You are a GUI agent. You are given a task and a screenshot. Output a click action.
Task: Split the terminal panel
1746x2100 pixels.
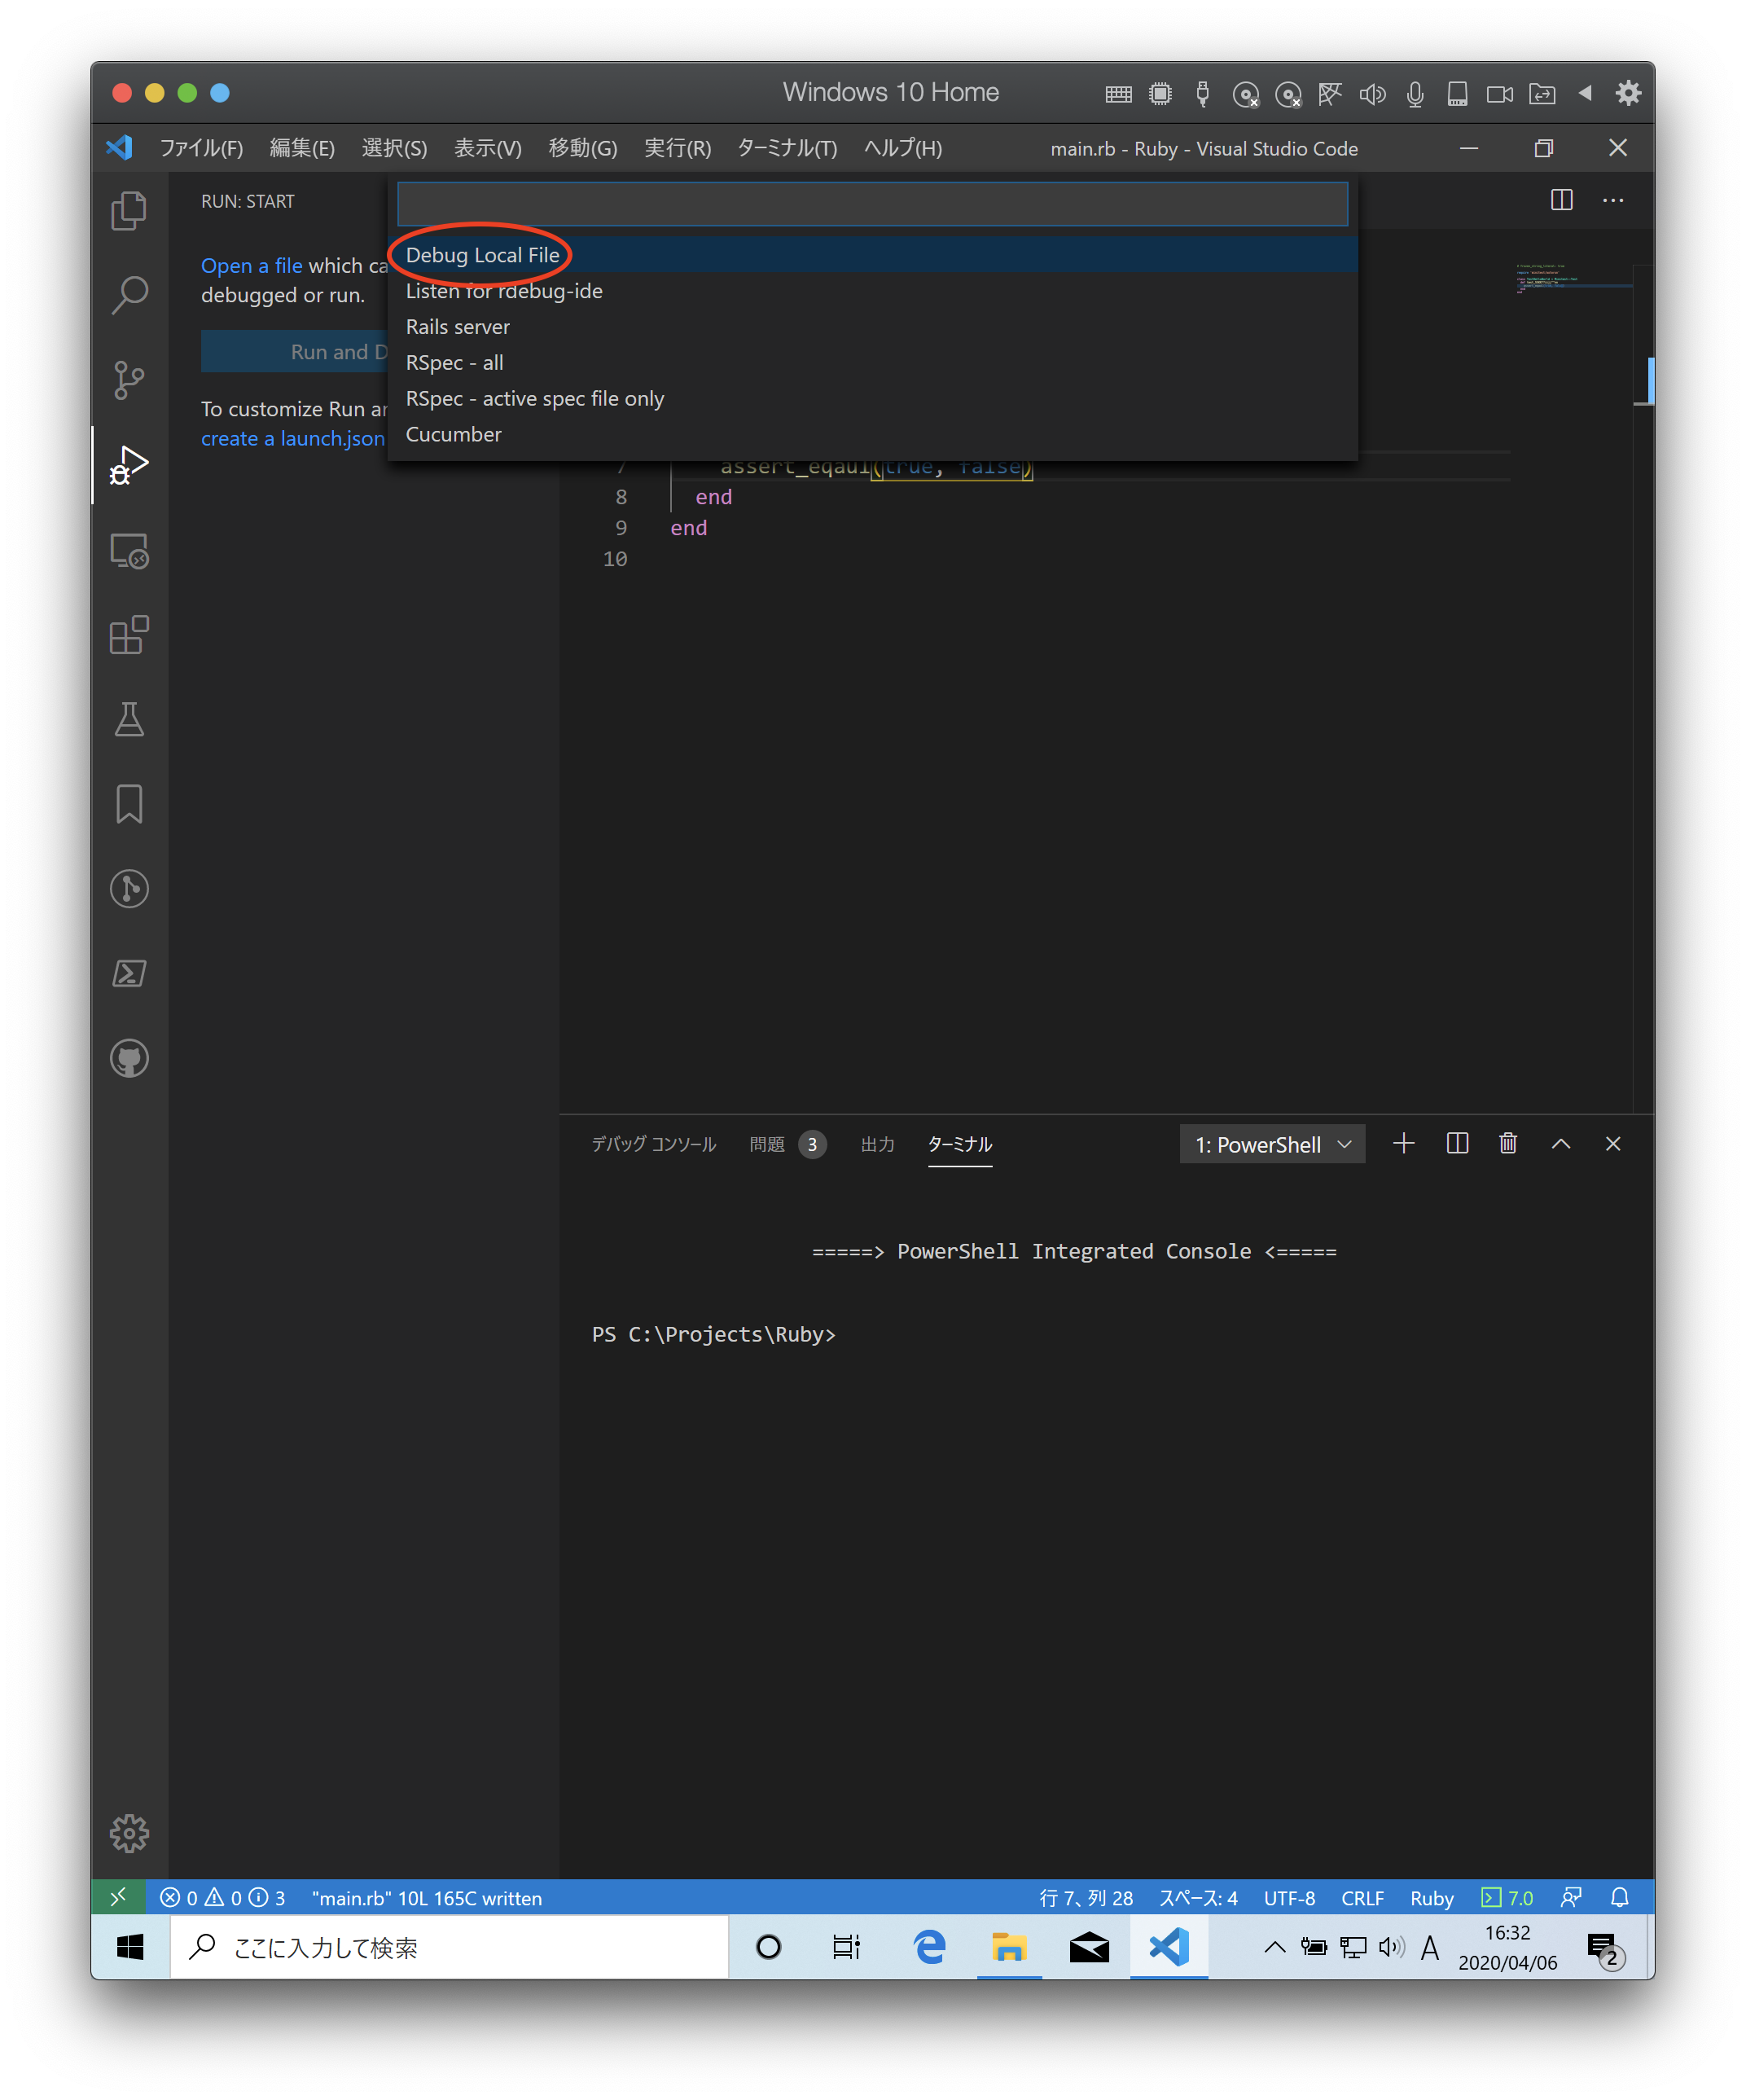click(1457, 1143)
